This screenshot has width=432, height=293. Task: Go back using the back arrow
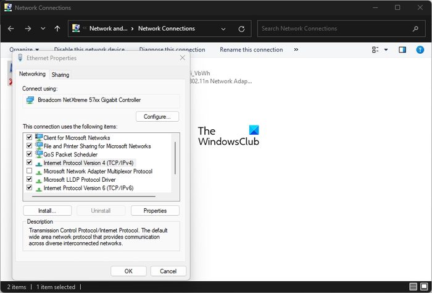(10, 28)
